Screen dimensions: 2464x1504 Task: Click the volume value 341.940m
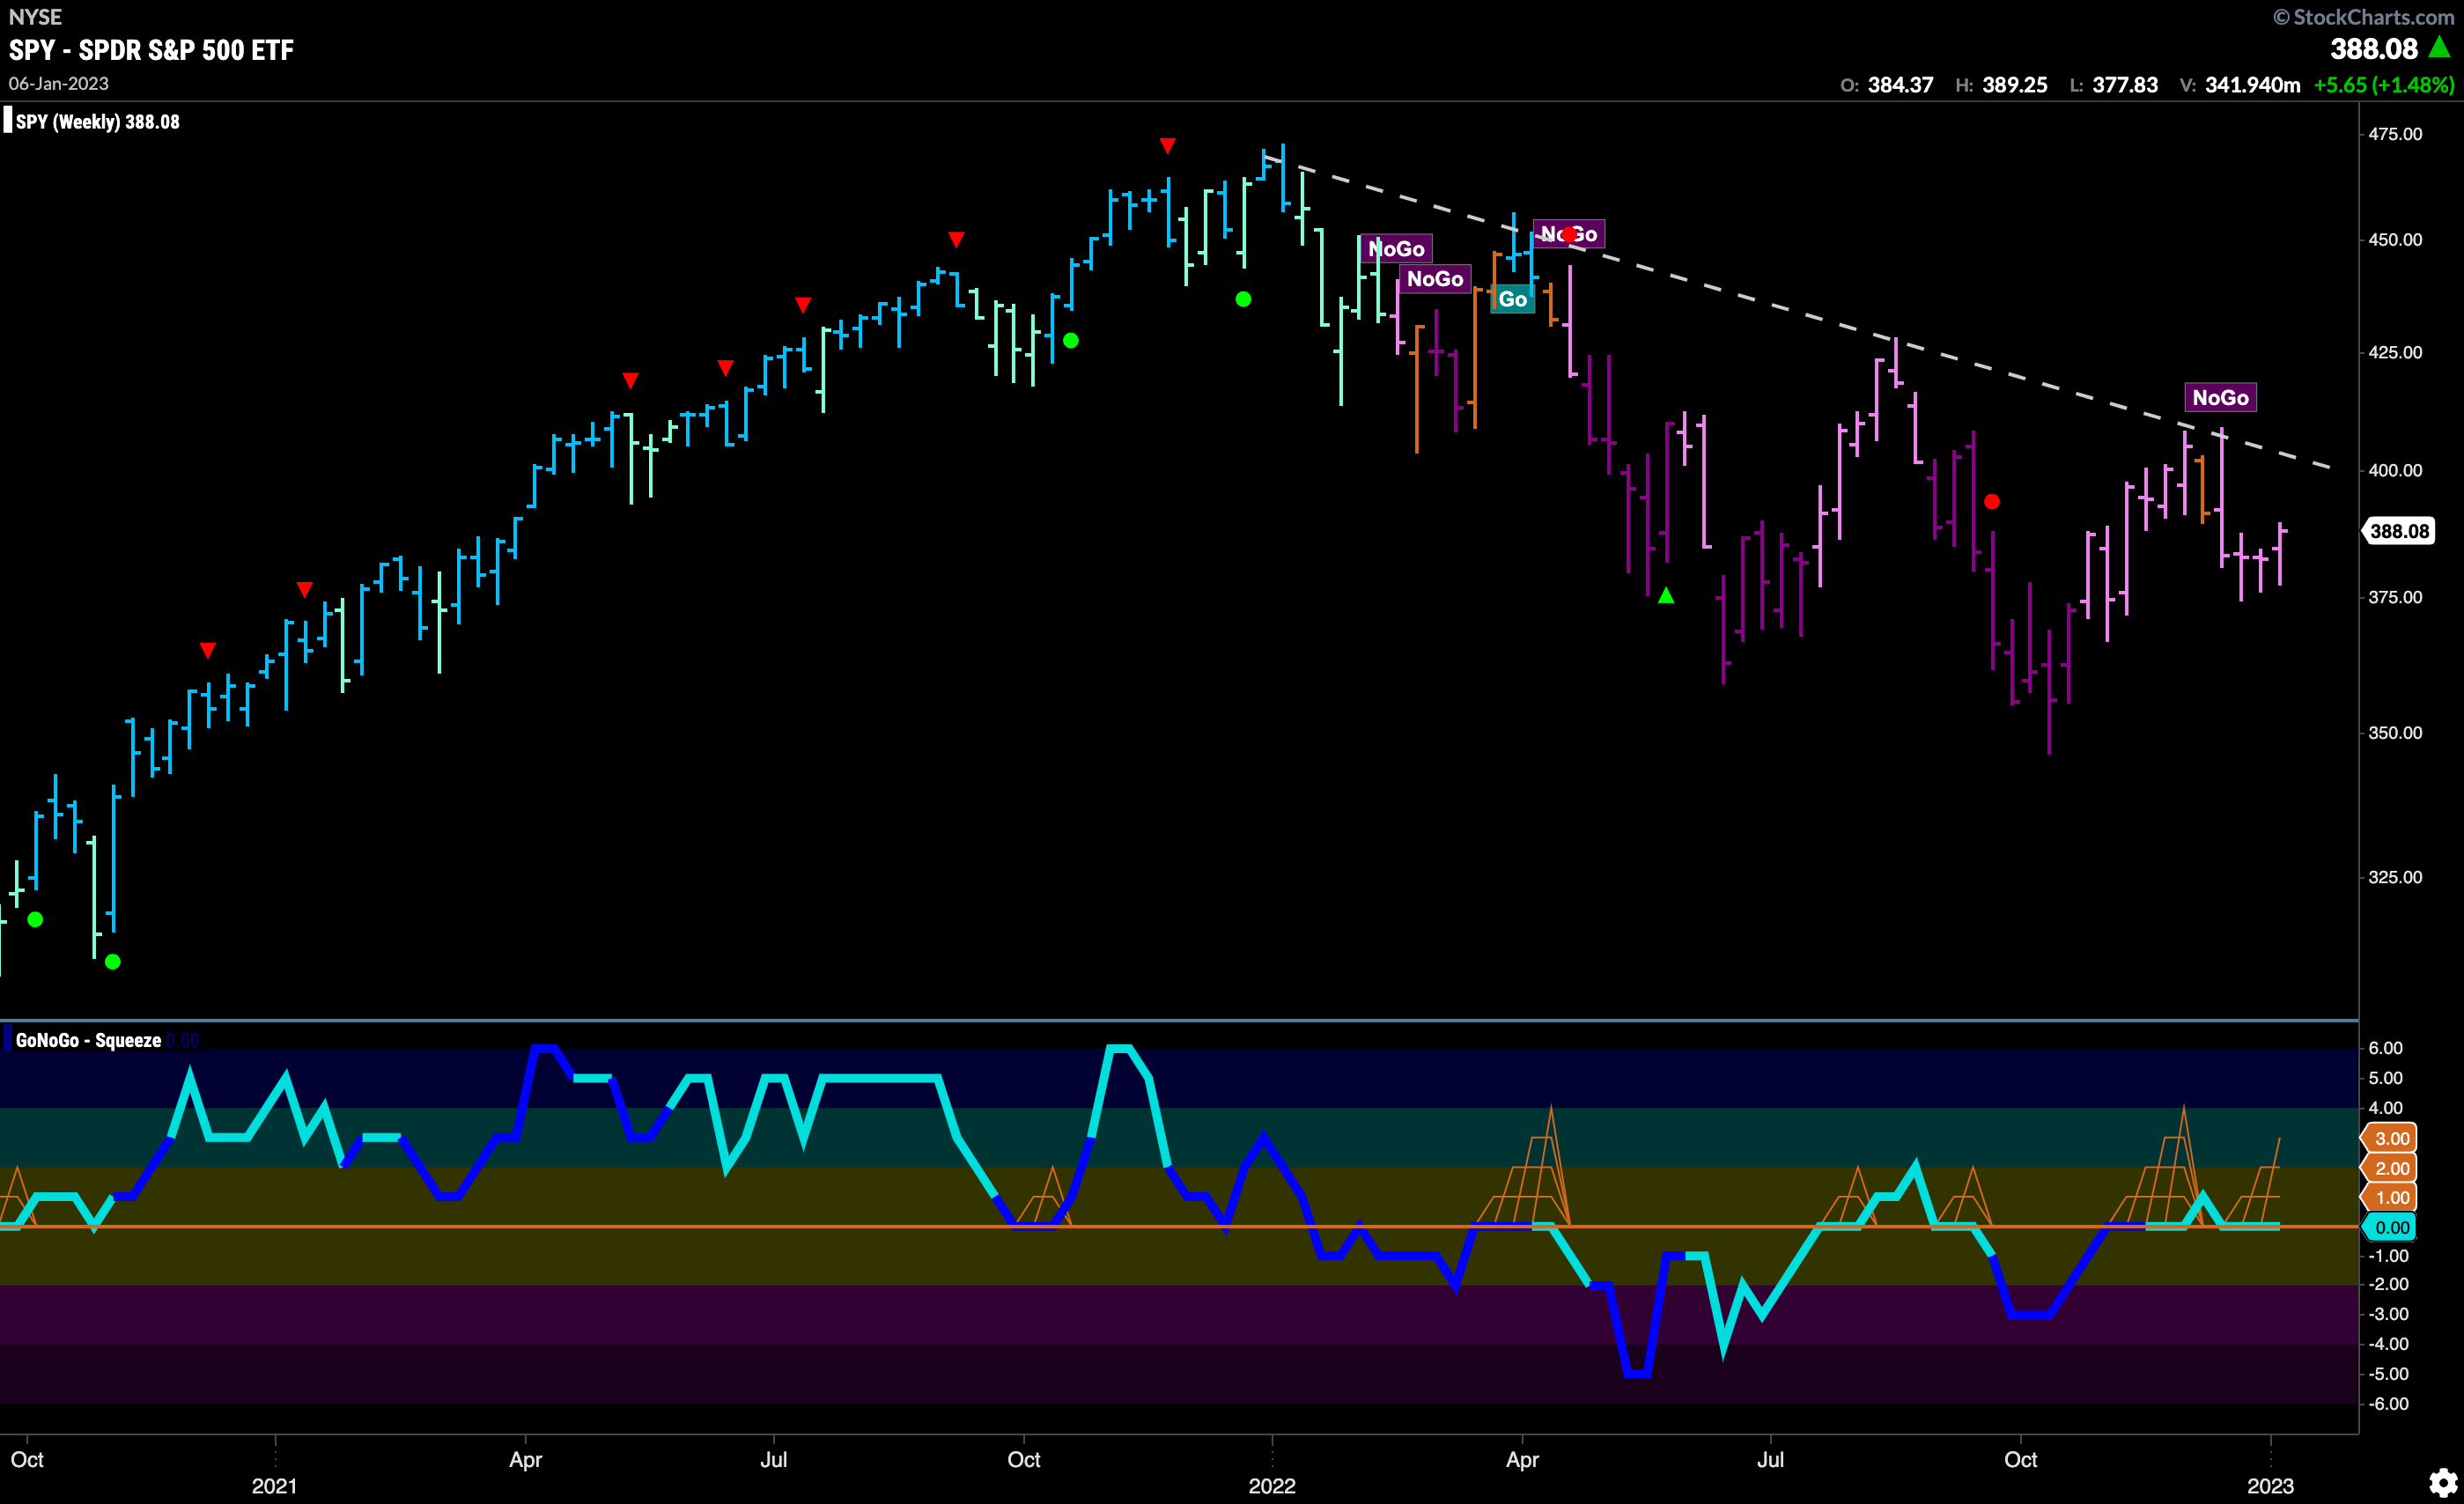click(x=2252, y=85)
